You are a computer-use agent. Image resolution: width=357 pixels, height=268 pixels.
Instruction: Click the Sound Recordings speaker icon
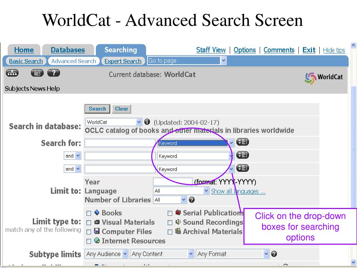point(178,222)
